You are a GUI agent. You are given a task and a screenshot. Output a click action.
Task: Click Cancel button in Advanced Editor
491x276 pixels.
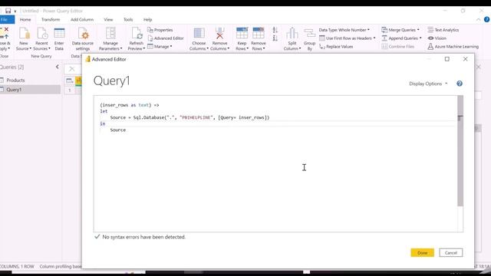(450, 252)
